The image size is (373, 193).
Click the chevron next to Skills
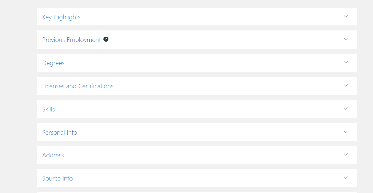tap(346, 109)
